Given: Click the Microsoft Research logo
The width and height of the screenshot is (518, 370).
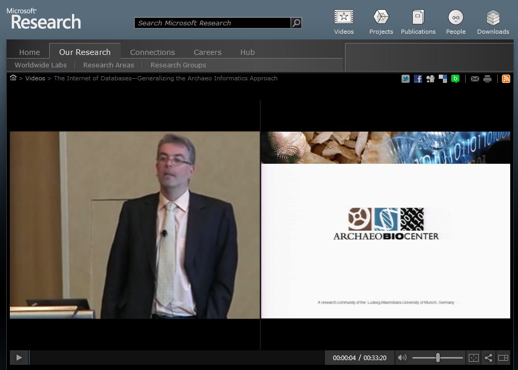Looking at the screenshot, I should point(44,19).
